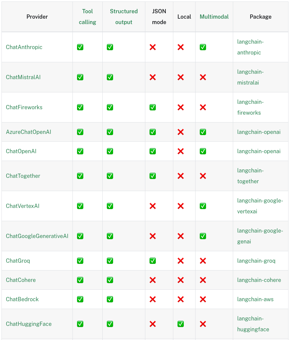
Task: Click the red X under JSON mode for ChatMistralAI
Action: click(153, 77)
